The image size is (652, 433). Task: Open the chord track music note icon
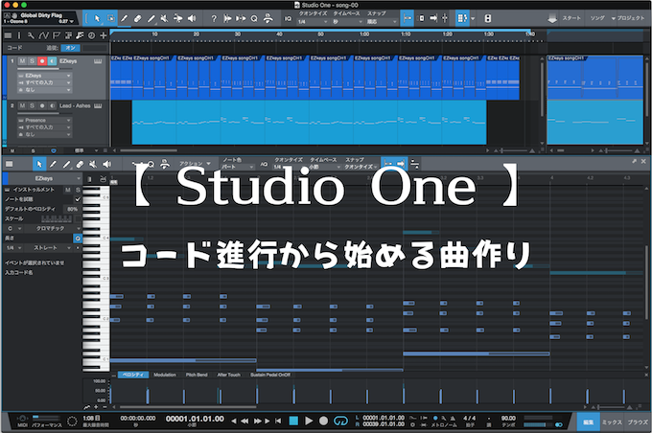[x=80, y=35]
